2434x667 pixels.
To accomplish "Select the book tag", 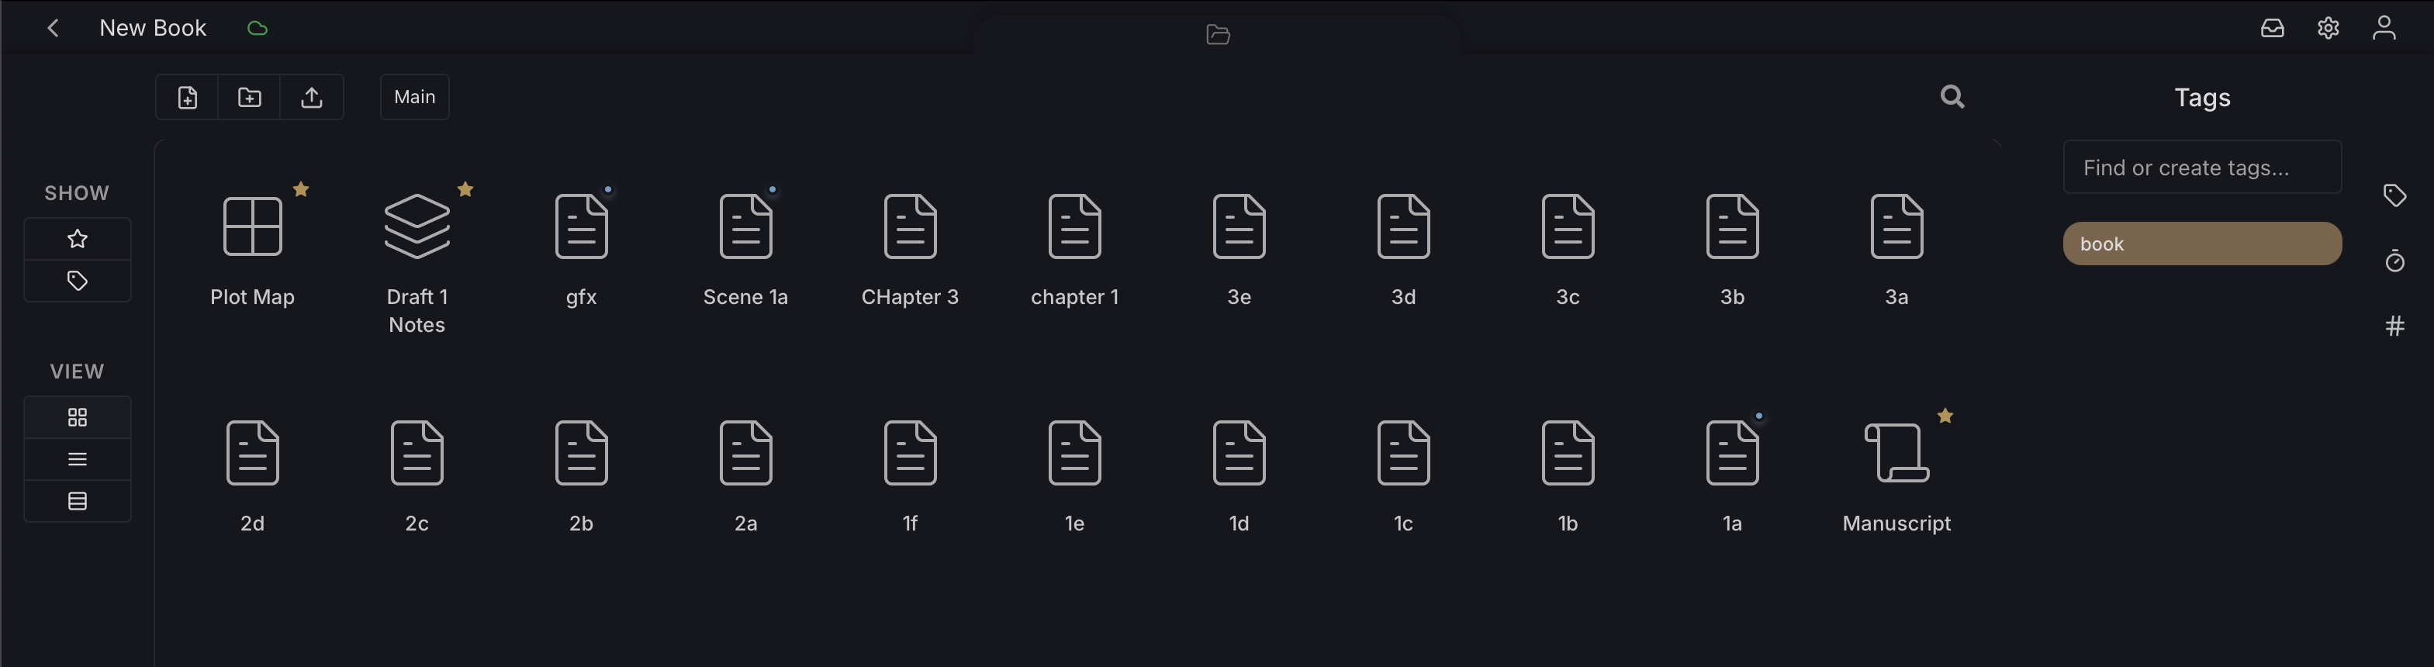I will 2201,244.
